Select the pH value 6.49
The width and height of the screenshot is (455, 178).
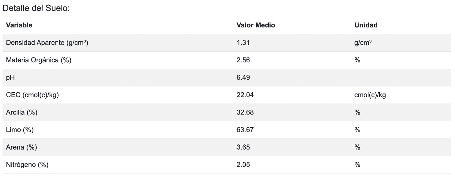[243, 78]
